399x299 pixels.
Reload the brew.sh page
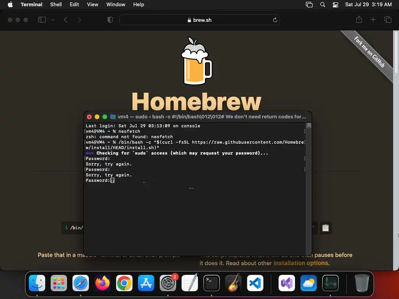[x=275, y=20]
